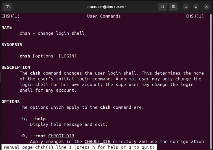Click the -R, --root option flag

(33, 136)
